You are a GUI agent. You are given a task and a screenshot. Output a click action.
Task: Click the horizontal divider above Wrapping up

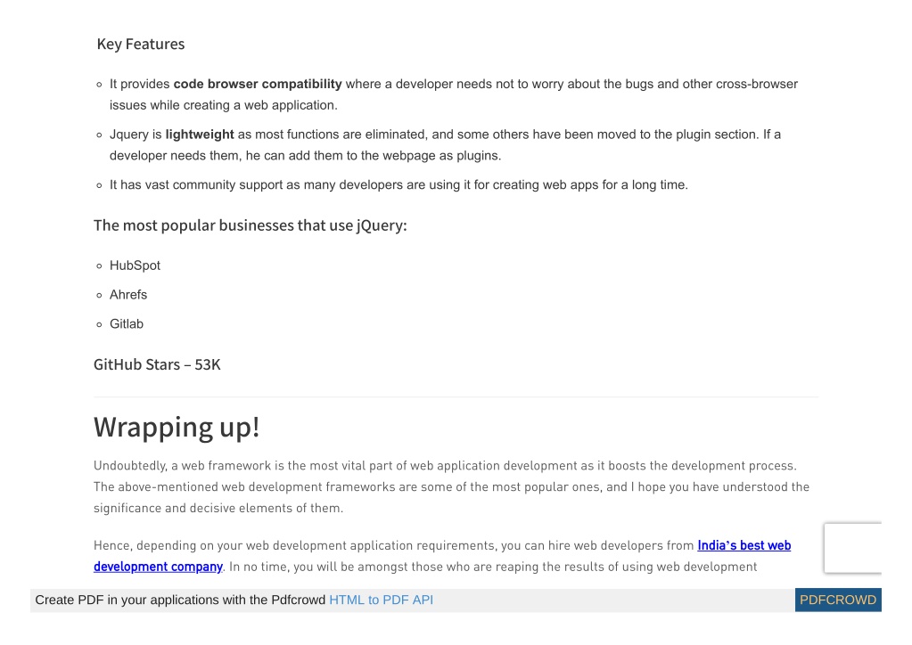coord(456,396)
